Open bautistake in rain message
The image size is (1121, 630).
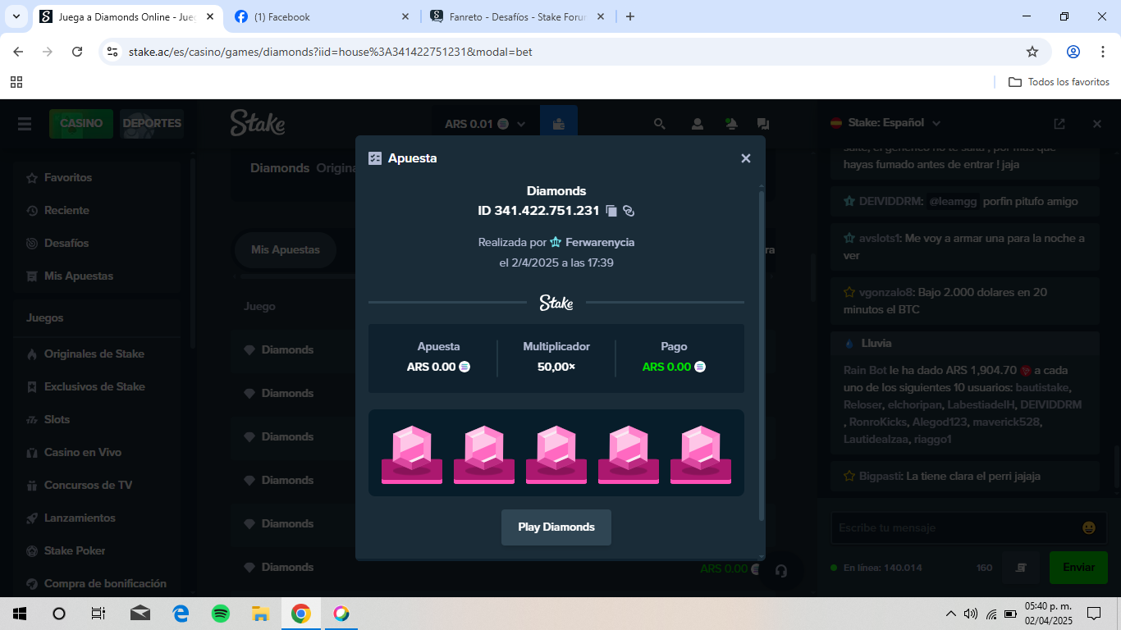pyautogui.click(x=1042, y=387)
